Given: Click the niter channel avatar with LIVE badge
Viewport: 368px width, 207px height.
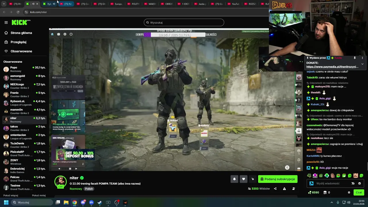Looking at the screenshot, I should pyautogui.click(x=60, y=182).
